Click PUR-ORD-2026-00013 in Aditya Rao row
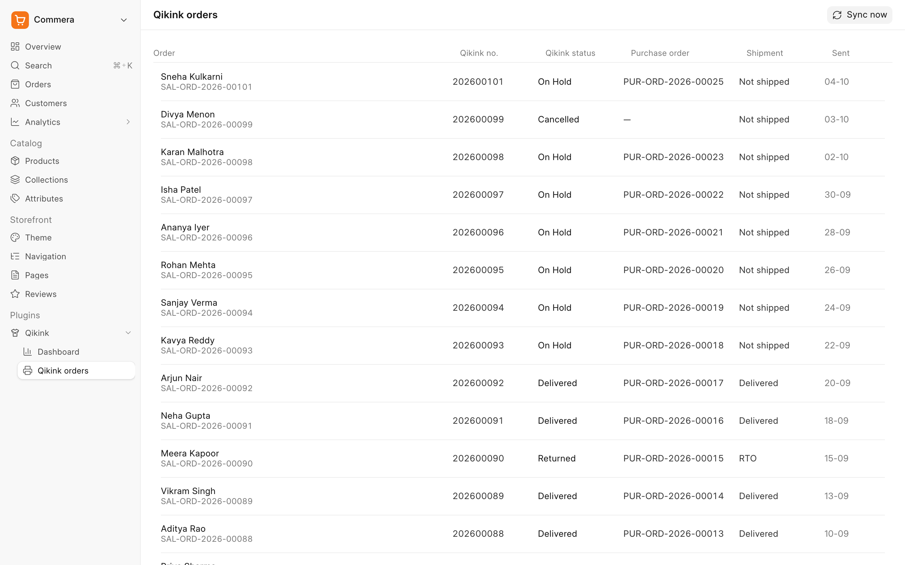Viewport: 905px width, 565px height. click(673, 534)
